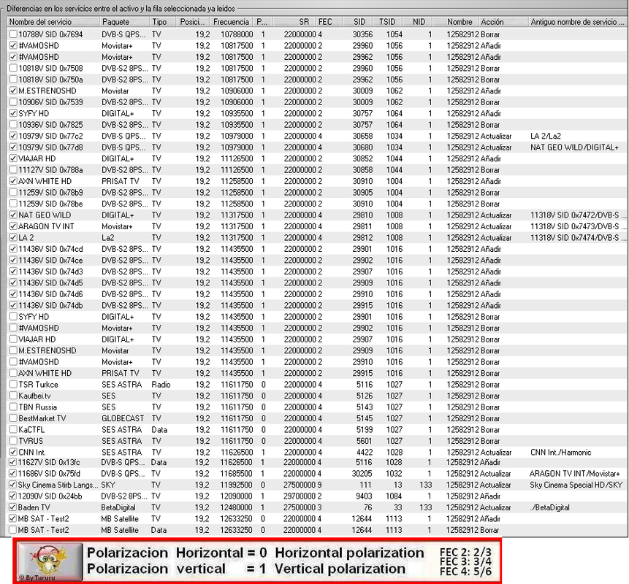
Task: Tick the KaCTFL data service checkbox
Action: [x=13, y=430]
